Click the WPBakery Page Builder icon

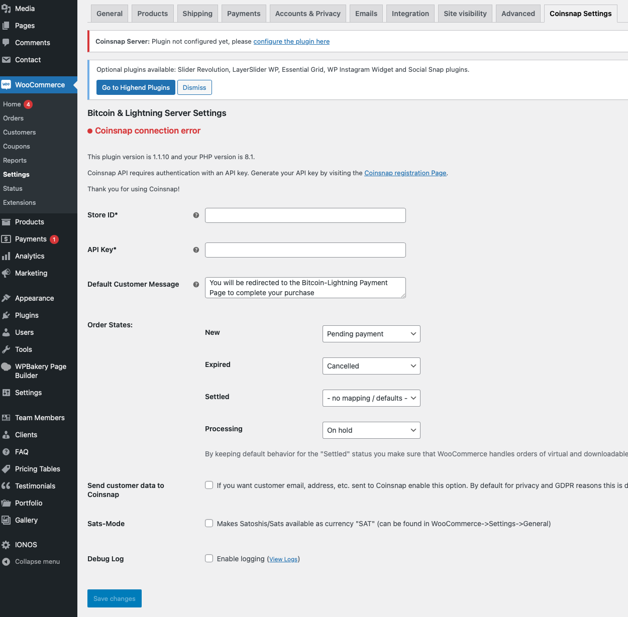6,366
